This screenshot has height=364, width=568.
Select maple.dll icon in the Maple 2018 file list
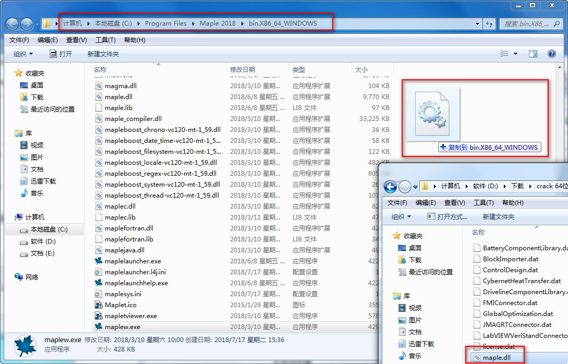pos(99,96)
